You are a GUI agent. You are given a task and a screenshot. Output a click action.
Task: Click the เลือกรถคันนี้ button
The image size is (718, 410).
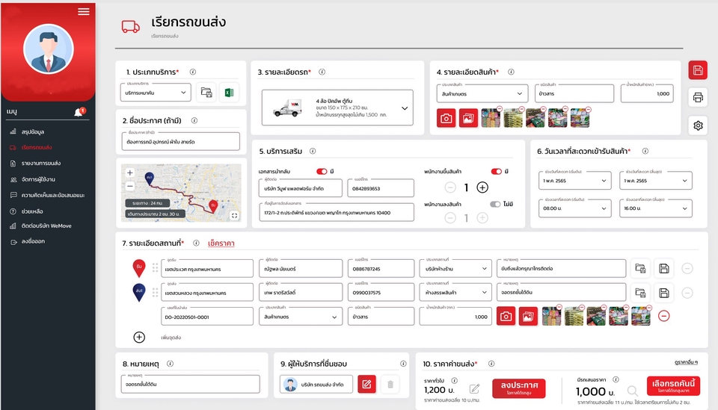tap(674, 386)
